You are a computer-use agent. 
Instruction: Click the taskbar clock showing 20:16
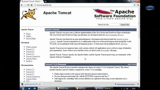(x=134, y=88)
